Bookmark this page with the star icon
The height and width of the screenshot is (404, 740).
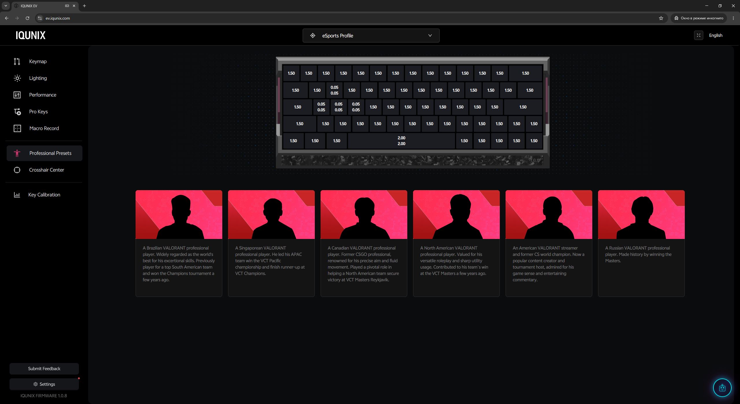pyautogui.click(x=661, y=18)
